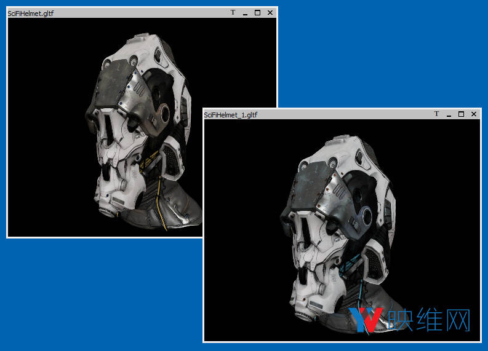Screen dimensions: 488x351
Task: Maximize the SciFiHelmet.gltf window
Action: pyautogui.click(x=257, y=12)
